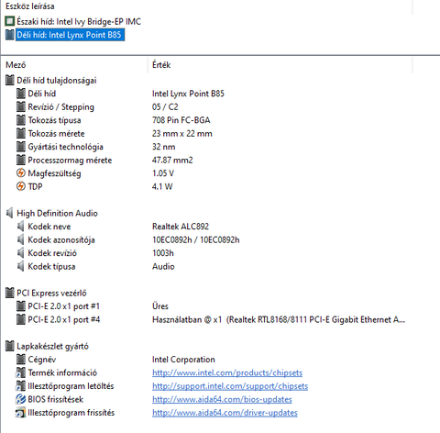Click the speaker icon of High Definition Audio

pos(10,213)
